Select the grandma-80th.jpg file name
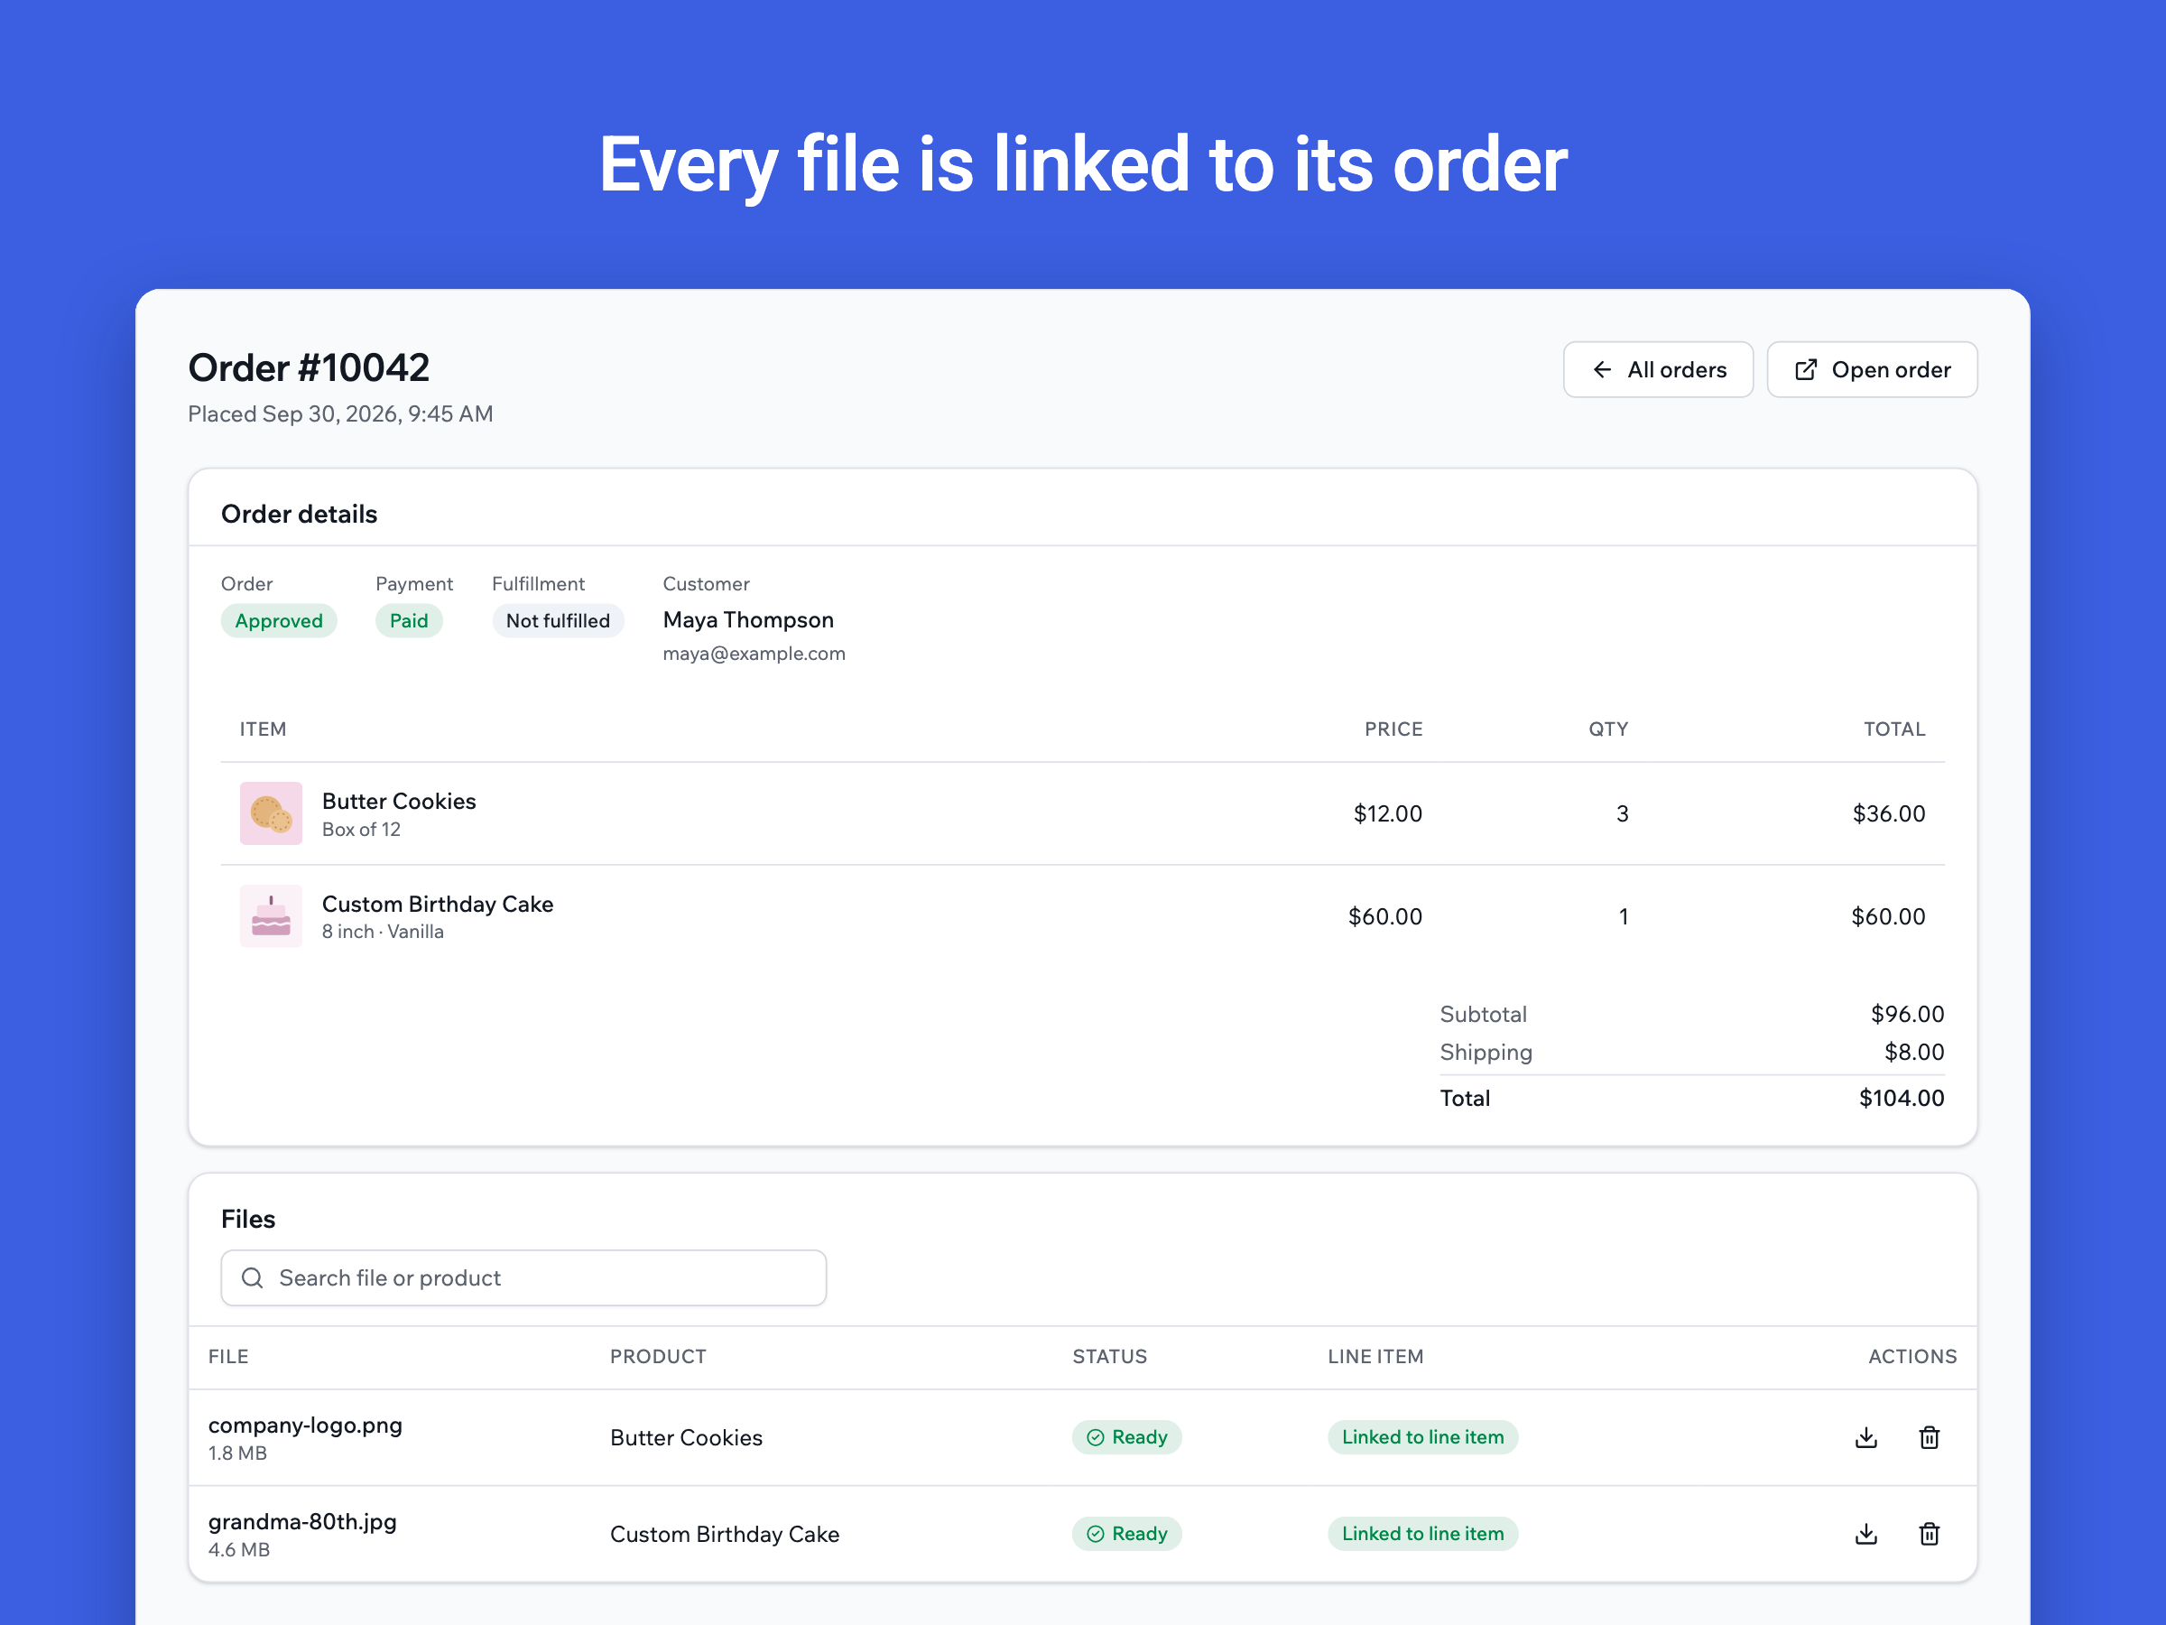 [302, 1521]
